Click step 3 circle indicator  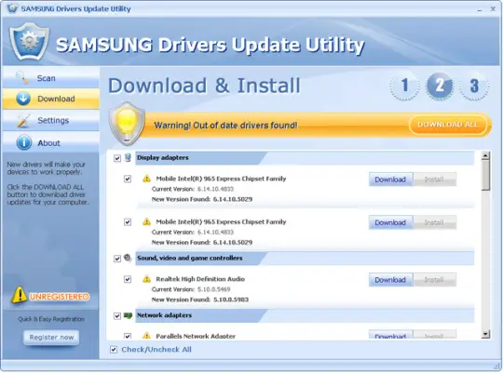click(x=474, y=86)
